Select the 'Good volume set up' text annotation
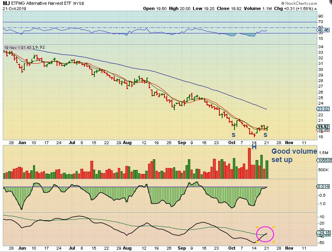The height and width of the screenshot is (252, 332). [294, 155]
